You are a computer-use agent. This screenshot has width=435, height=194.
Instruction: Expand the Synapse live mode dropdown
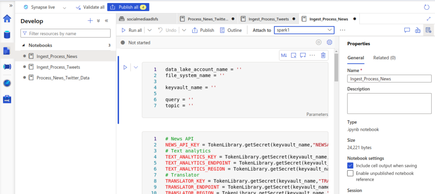click(64, 8)
